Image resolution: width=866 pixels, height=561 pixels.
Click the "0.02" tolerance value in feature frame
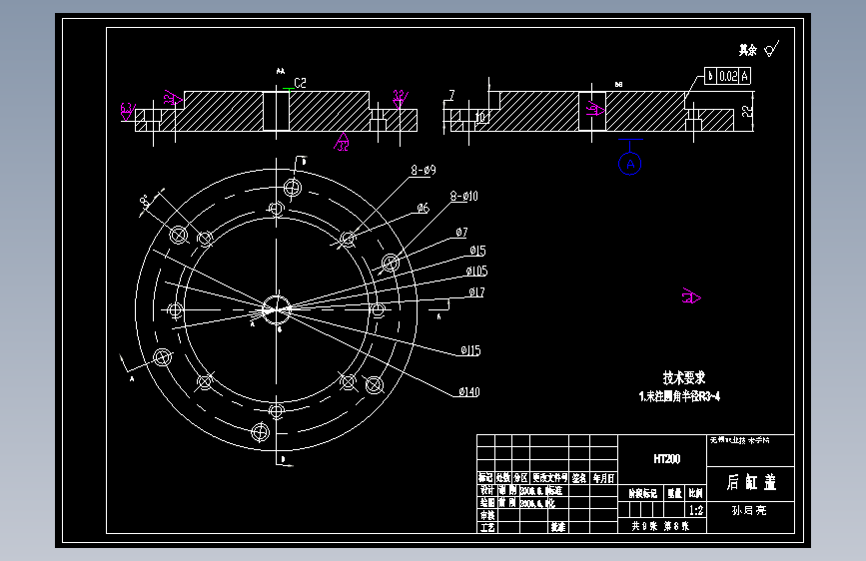[728, 76]
